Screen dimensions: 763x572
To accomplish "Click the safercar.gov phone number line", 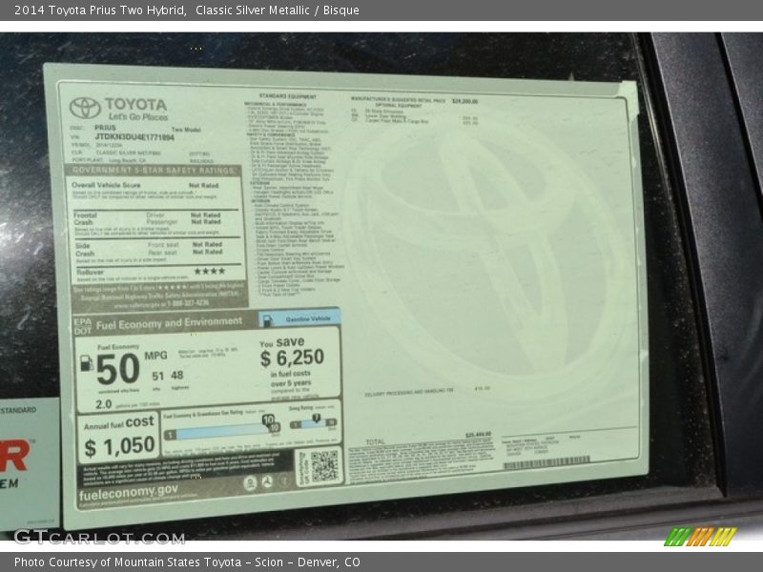I will coord(161,304).
